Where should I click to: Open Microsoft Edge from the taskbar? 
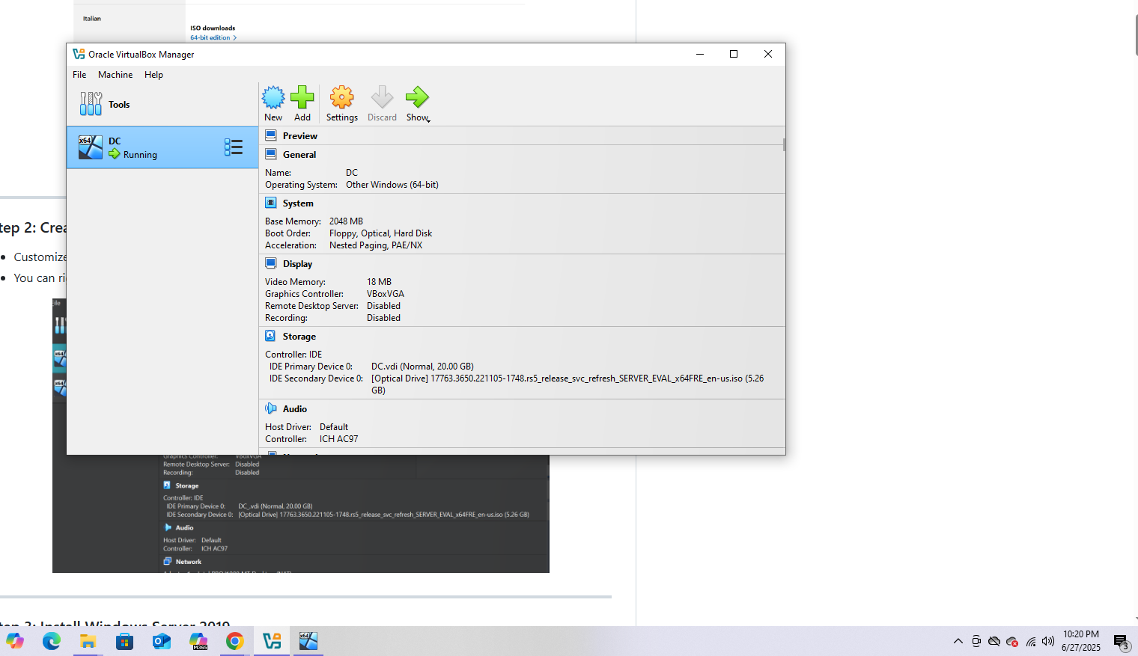click(x=51, y=641)
